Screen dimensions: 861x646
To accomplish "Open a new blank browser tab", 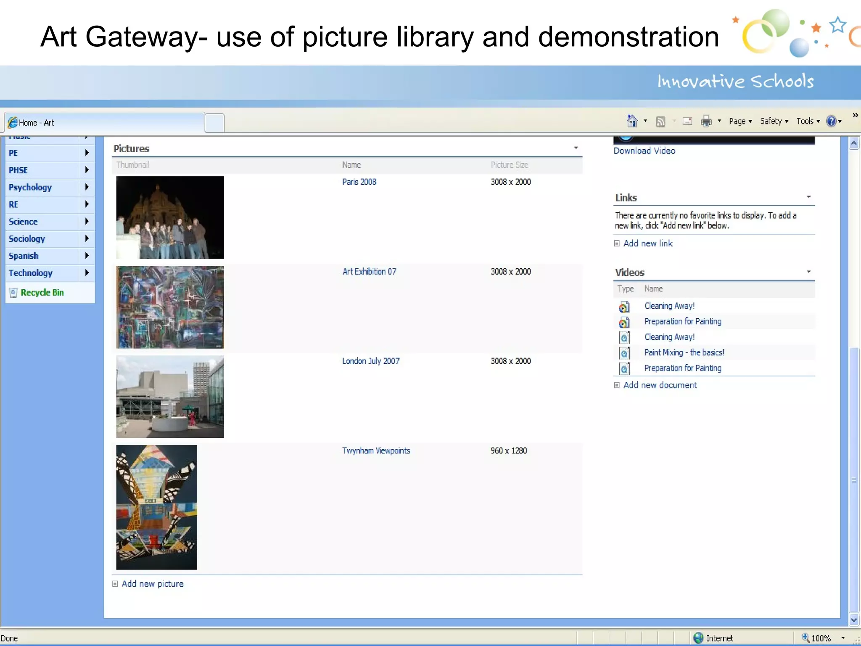I will coord(215,123).
